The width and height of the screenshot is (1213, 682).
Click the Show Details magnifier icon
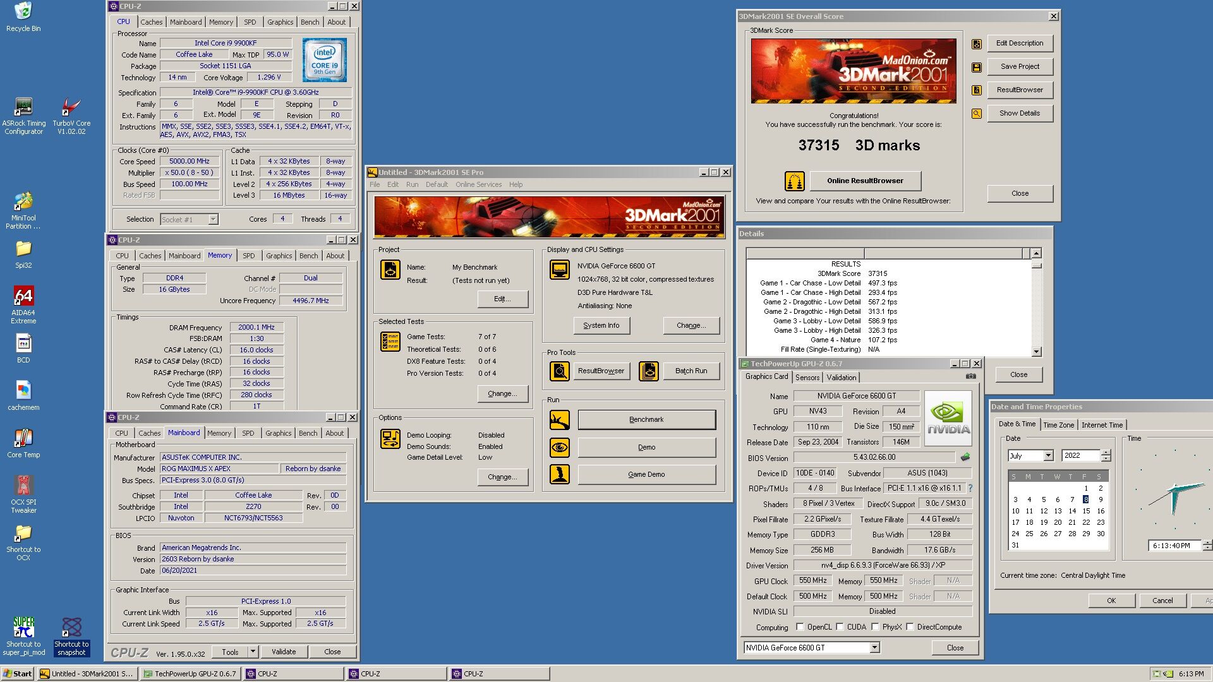(x=977, y=114)
